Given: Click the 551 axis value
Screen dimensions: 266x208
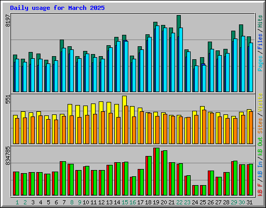Looking at the screenshot, I should coord(8,99).
